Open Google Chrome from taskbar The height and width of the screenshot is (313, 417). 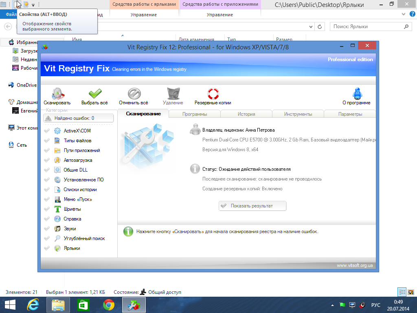108,305
